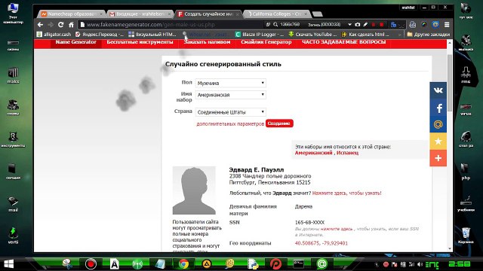
Task: Share page via VK sidebar icon
Action: click(x=438, y=90)
